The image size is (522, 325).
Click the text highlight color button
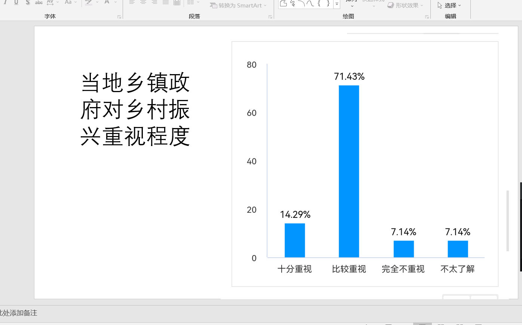point(89,2)
